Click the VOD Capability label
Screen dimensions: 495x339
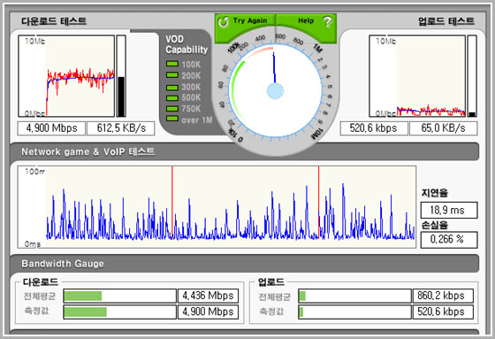point(187,44)
